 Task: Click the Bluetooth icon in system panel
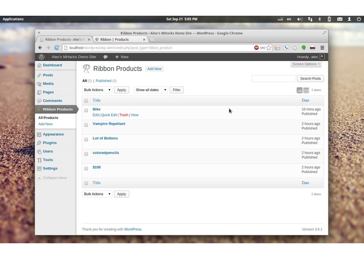319,19
